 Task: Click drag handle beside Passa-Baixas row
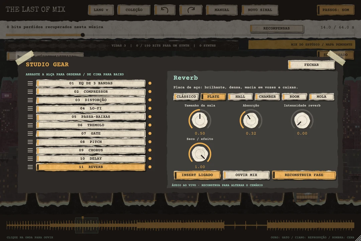(x=30, y=117)
